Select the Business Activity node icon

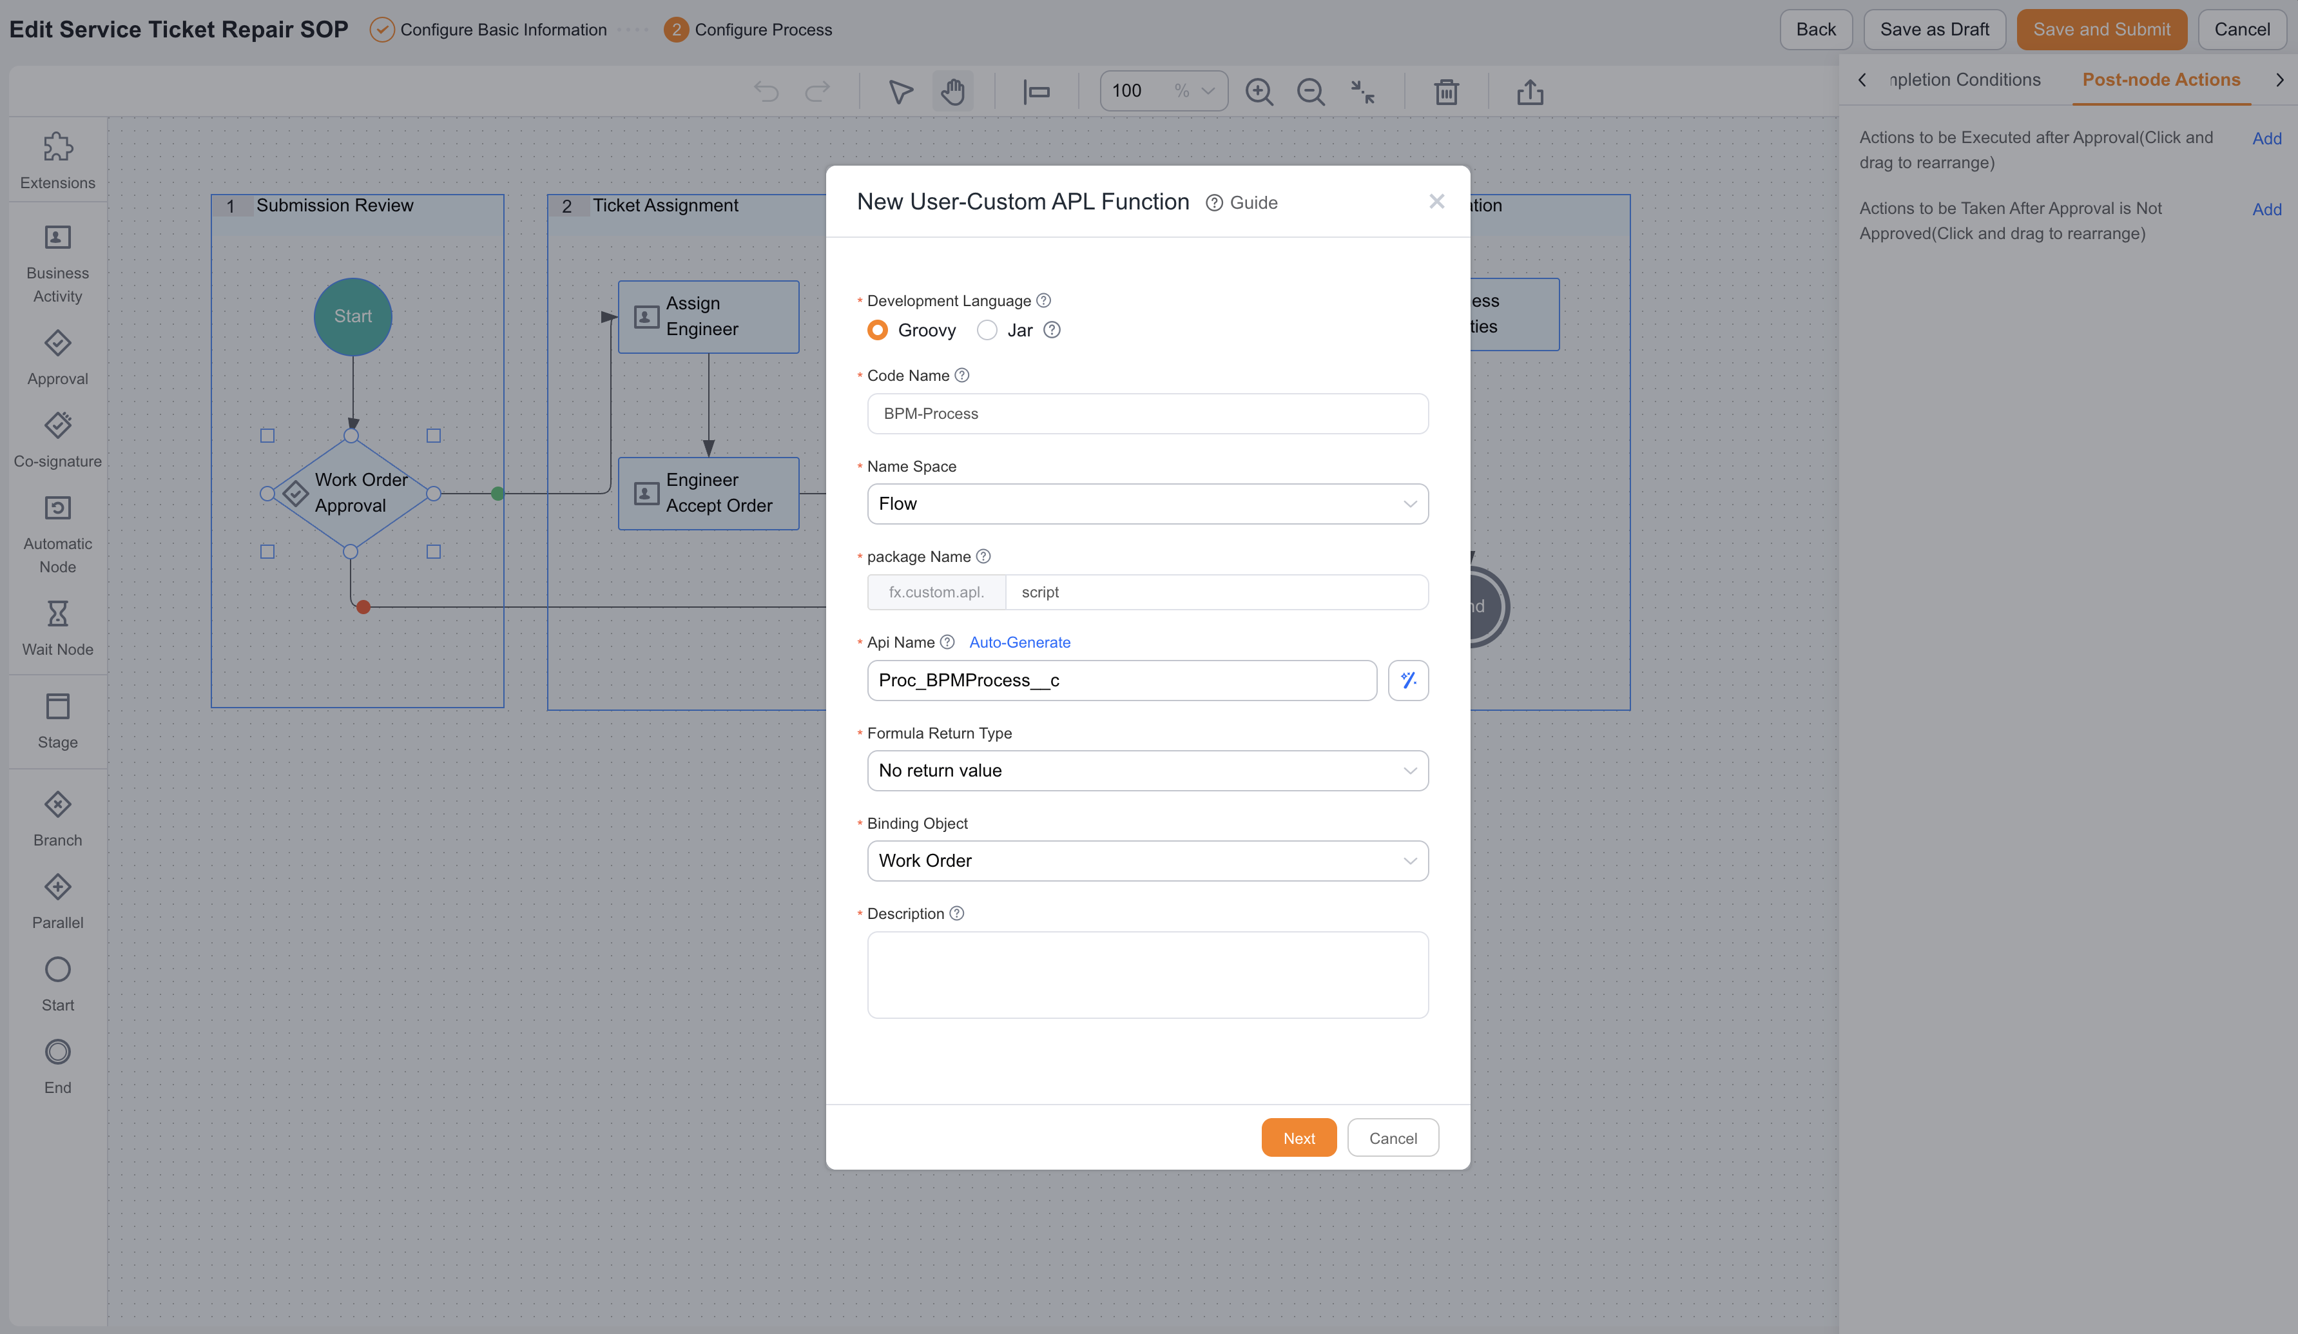[57, 237]
